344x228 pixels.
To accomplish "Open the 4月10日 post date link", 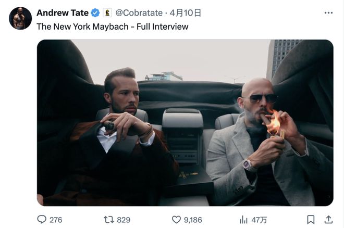I will (x=186, y=13).
